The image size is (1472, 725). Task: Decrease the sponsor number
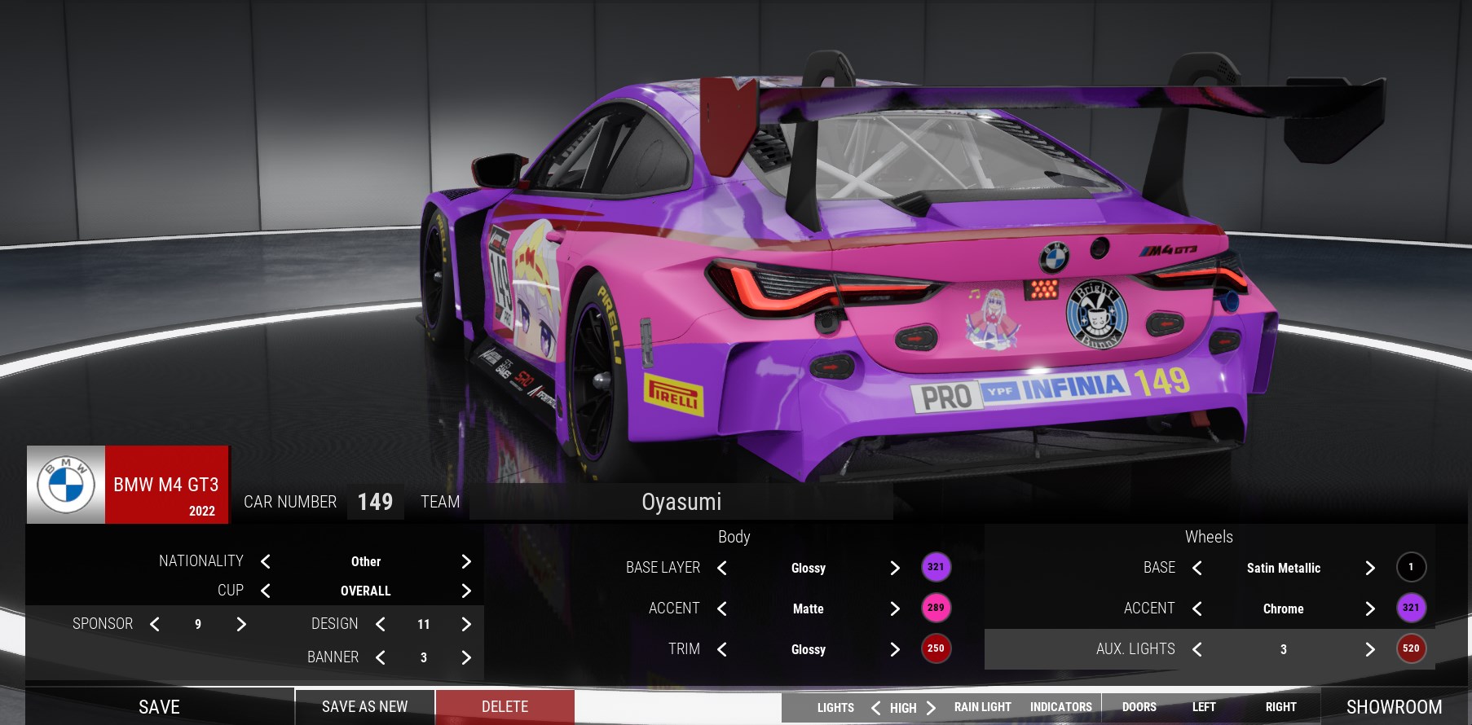click(x=155, y=624)
